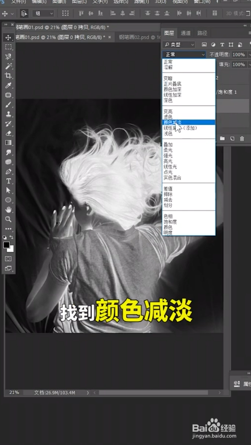Image resolution: width=251 pixels, height=445 pixels.
Task: Click the 填充 value field
Action: (240, 64)
